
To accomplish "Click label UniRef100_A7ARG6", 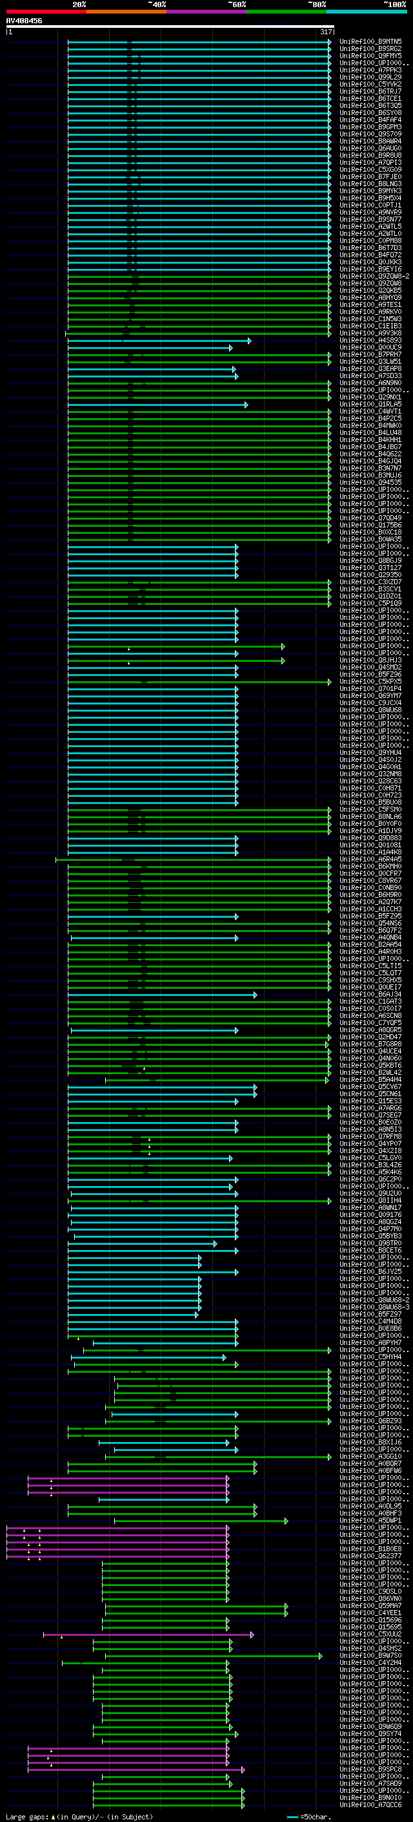I will [370, 1108].
